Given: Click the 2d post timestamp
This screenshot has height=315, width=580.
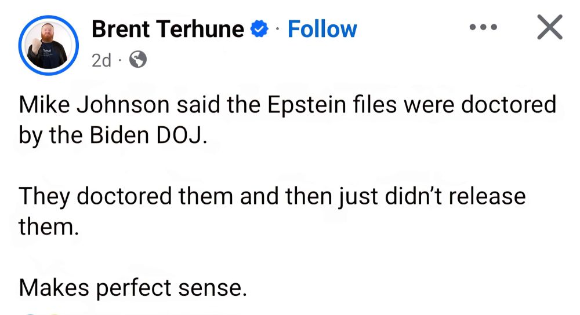Looking at the screenshot, I should (x=101, y=60).
